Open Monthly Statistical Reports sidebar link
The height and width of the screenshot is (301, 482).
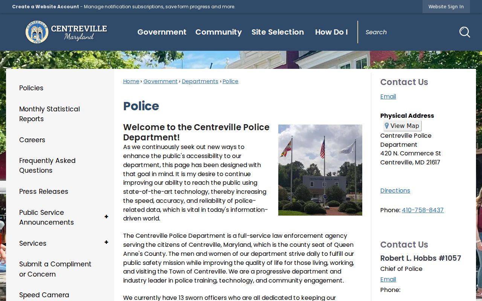click(49, 114)
